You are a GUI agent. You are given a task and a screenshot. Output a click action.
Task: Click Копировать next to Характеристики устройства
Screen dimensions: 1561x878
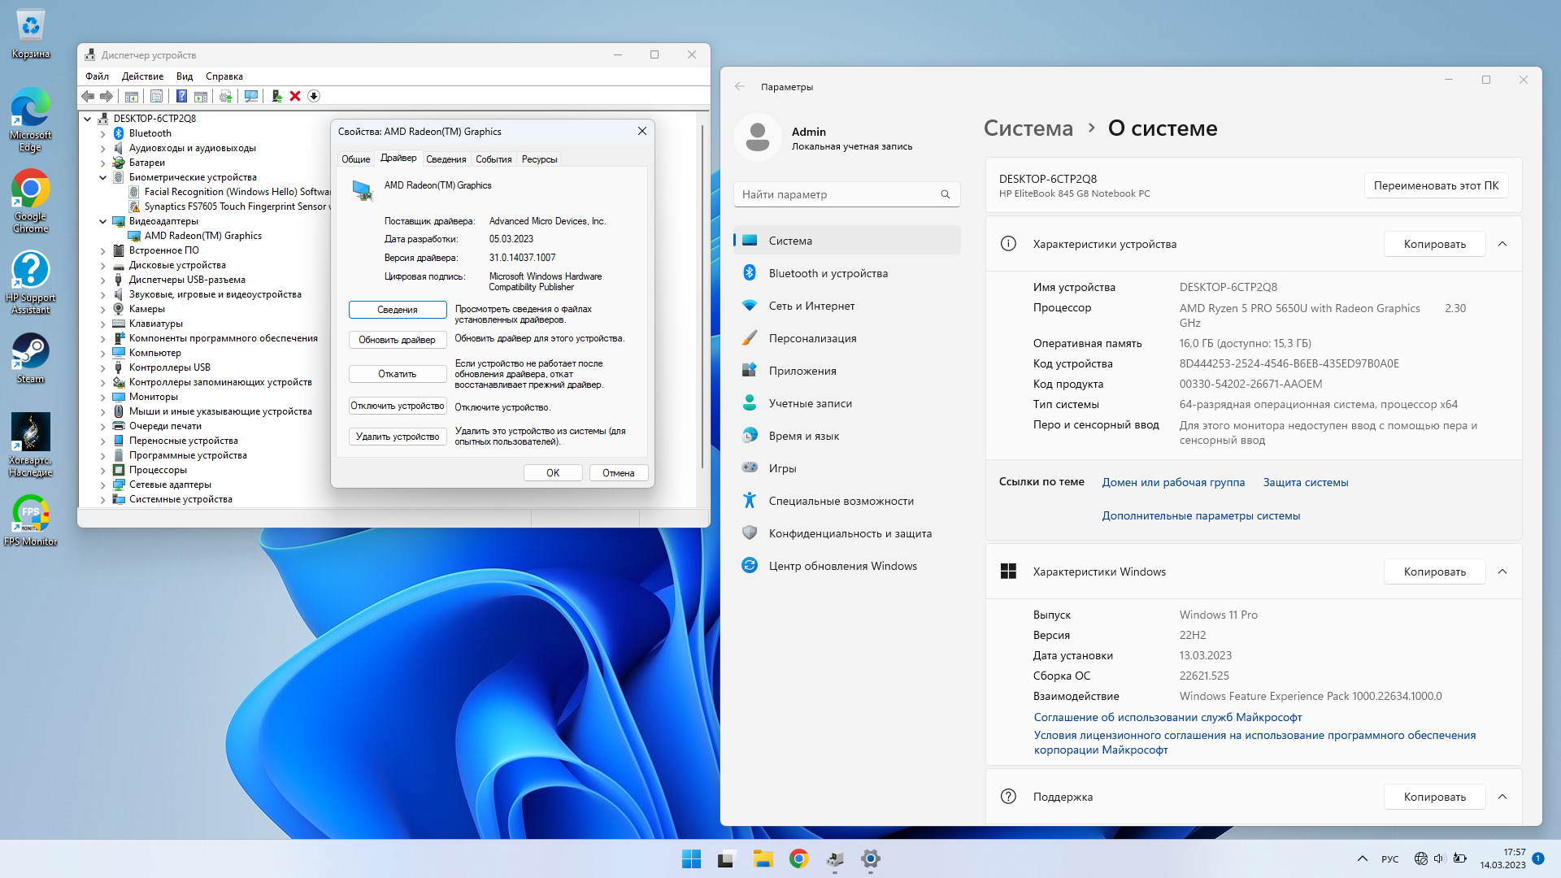[1435, 244]
